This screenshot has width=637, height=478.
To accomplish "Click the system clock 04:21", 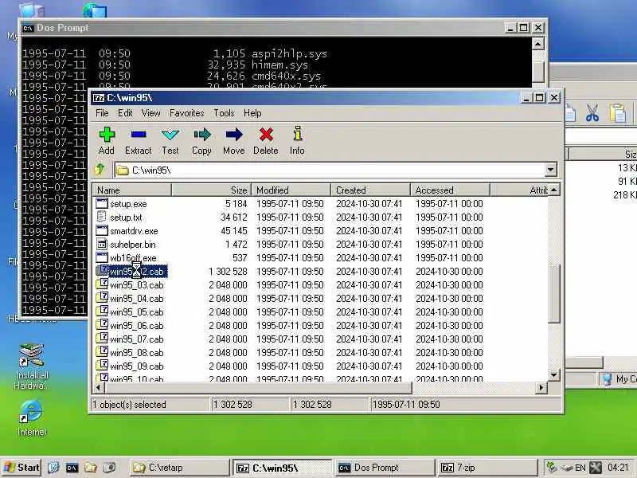I will coord(618,468).
